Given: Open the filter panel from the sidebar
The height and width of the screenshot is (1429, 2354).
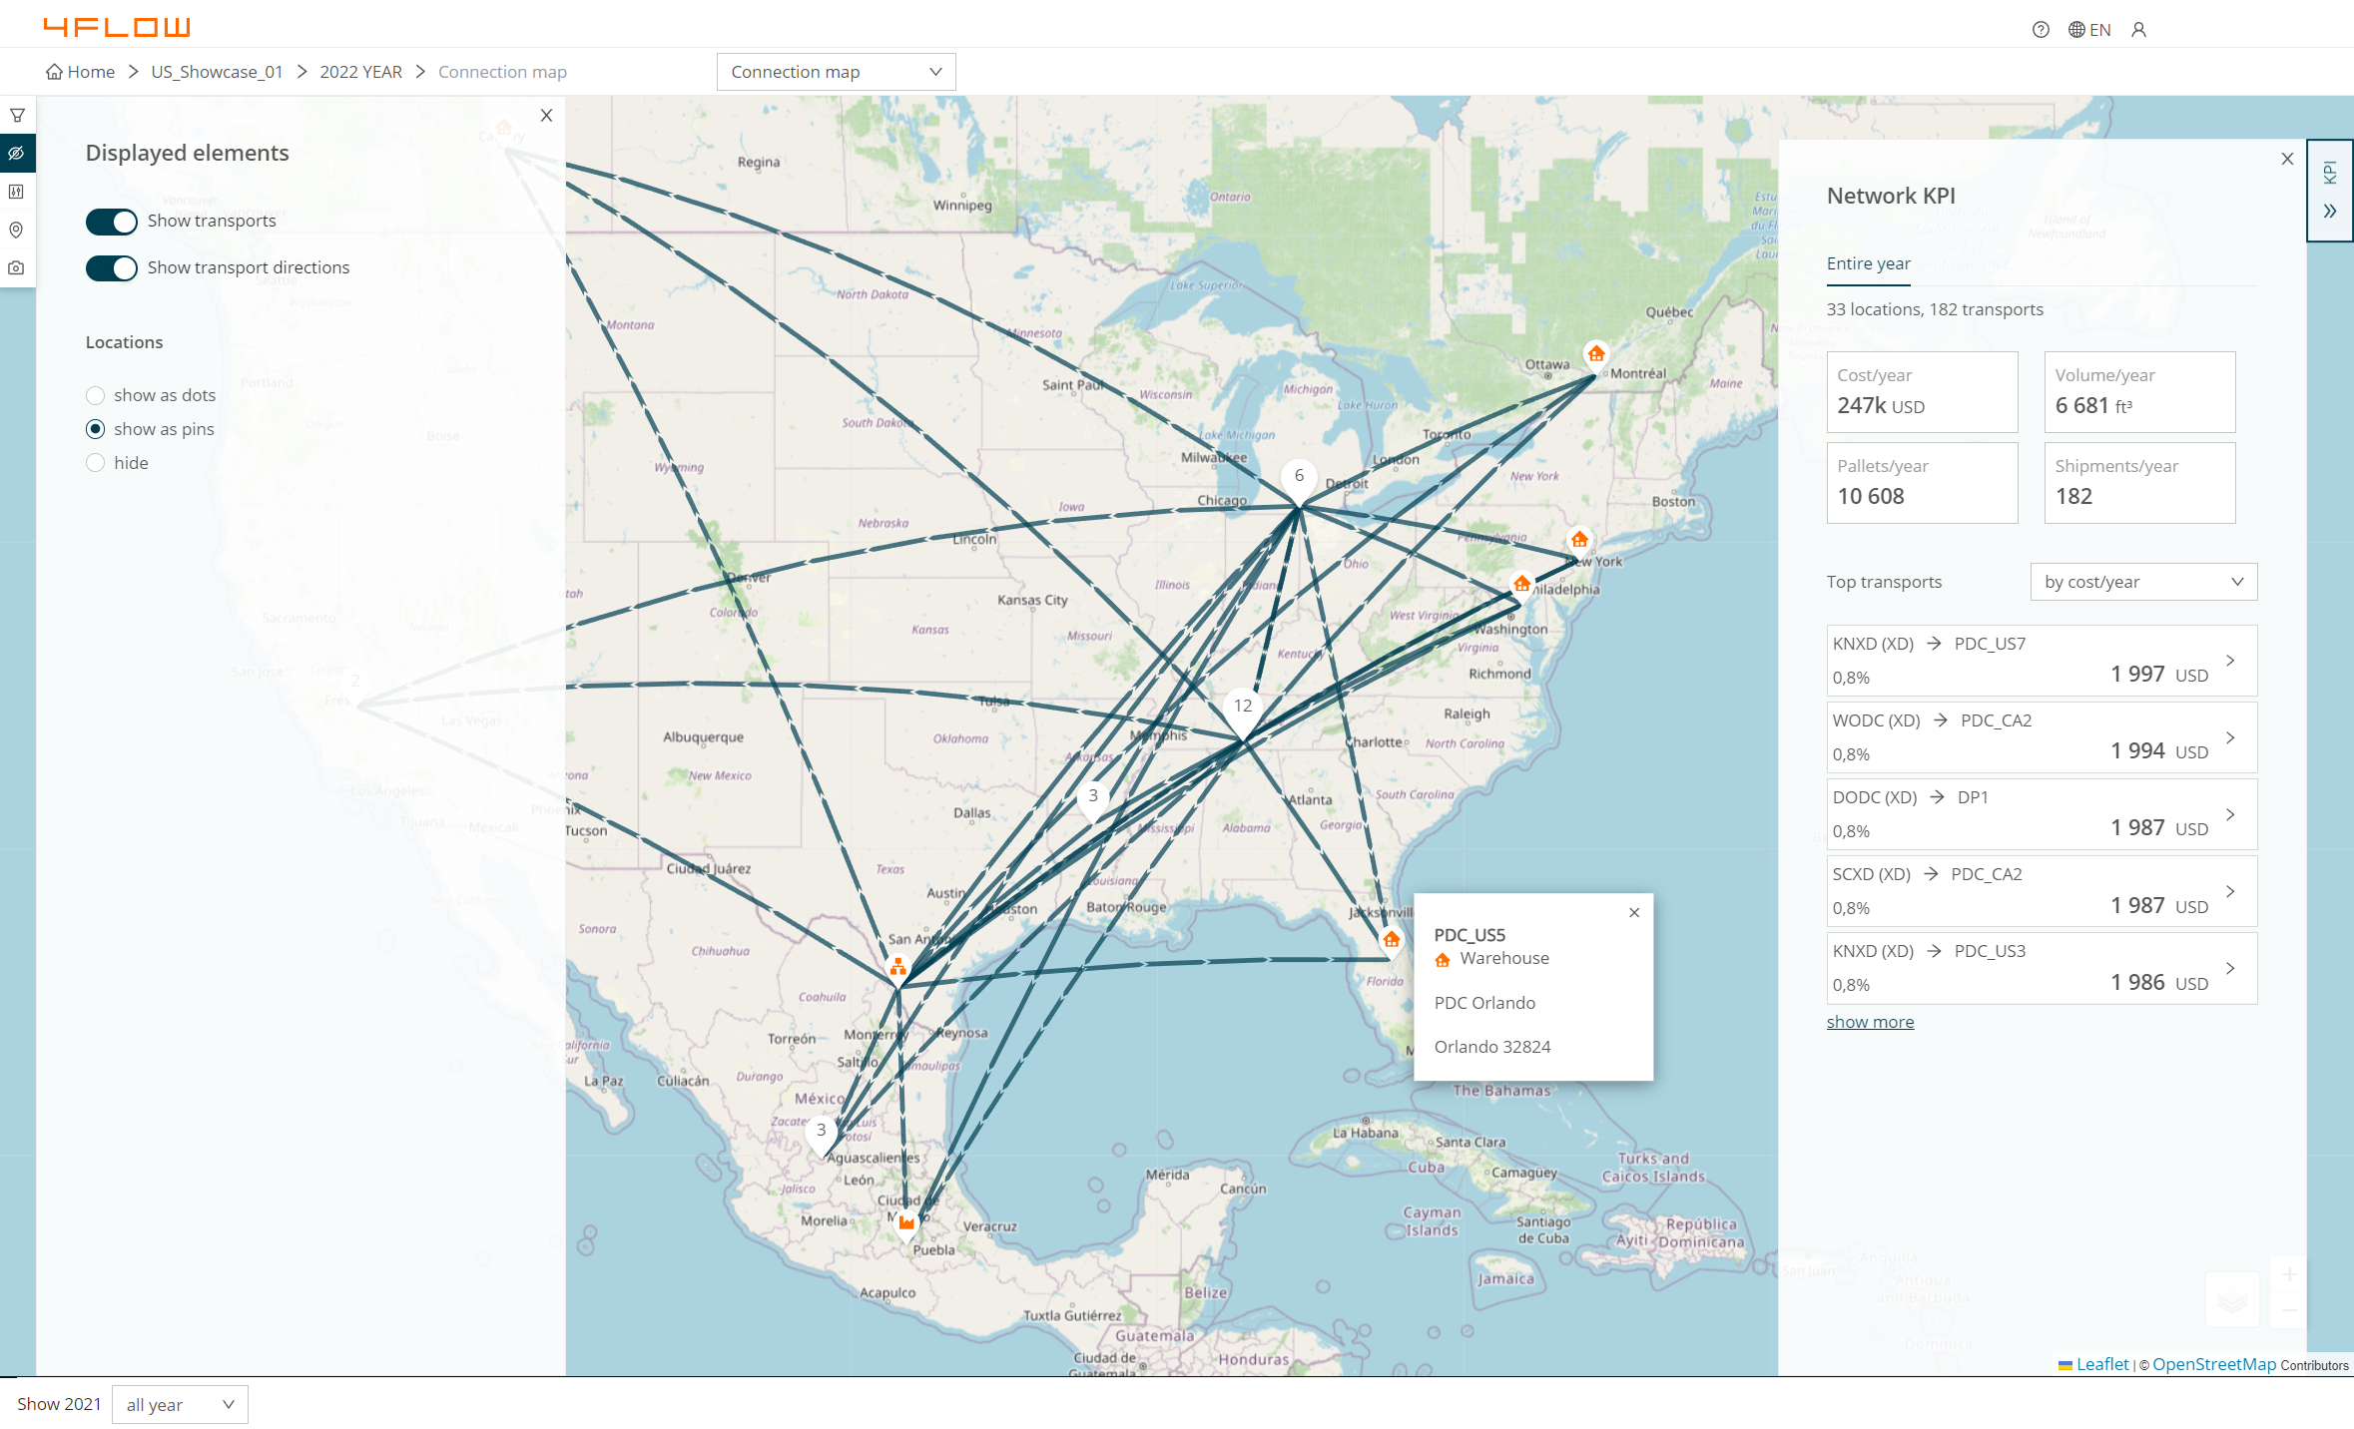Looking at the screenshot, I should [x=17, y=114].
